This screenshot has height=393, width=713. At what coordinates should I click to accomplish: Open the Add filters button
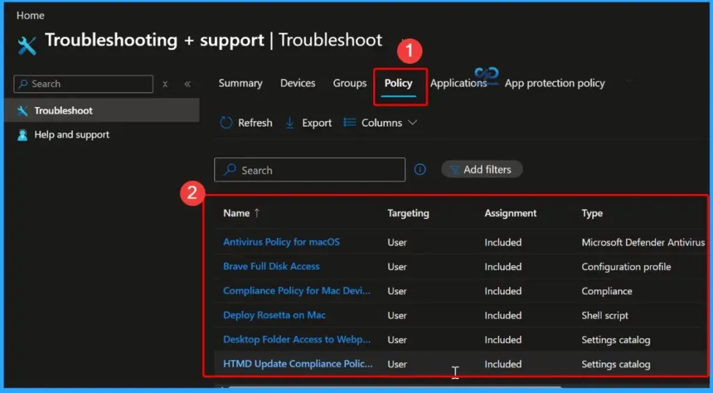point(482,170)
